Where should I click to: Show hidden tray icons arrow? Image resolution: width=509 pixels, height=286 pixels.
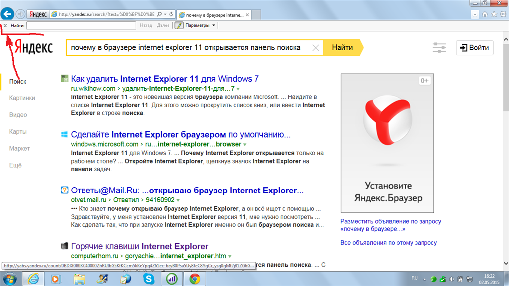coord(424,279)
